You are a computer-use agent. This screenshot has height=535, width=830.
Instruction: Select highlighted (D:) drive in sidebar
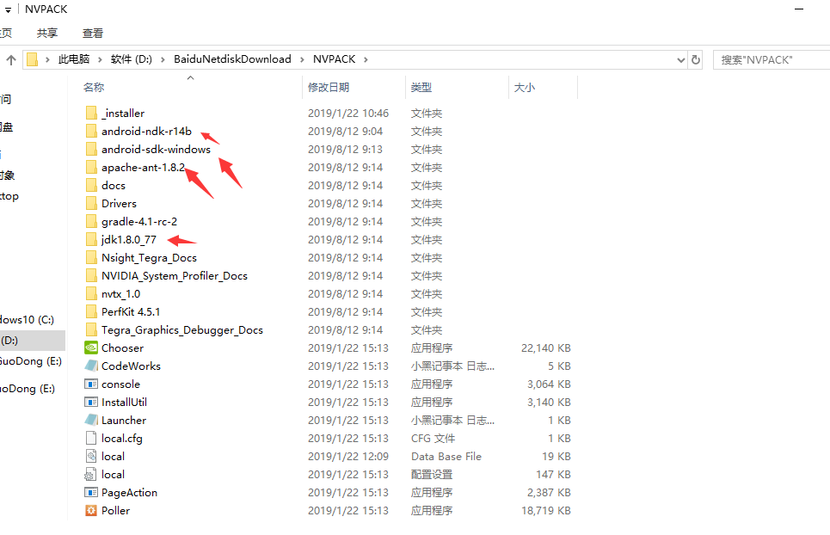pyautogui.click(x=32, y=341)
